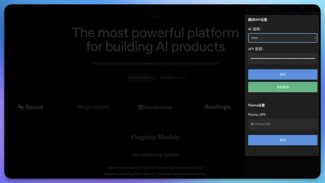Switch to the 助手 tab
Image resolution: width=325 pixels, height=183 pixels.
(264, 8)
